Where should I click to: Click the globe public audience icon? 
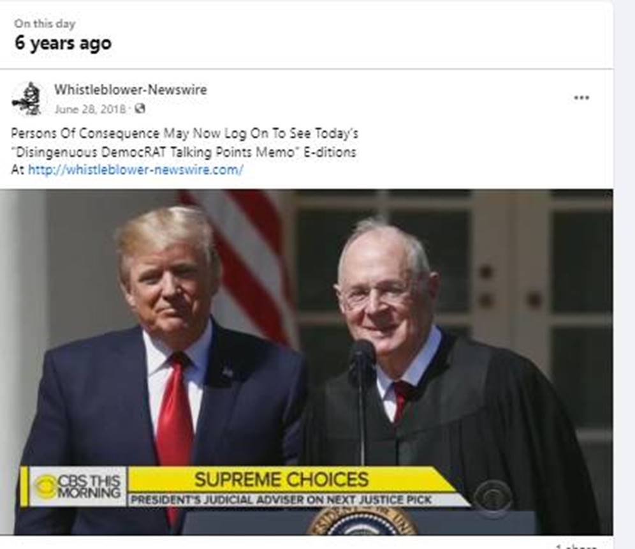(140, 109)
